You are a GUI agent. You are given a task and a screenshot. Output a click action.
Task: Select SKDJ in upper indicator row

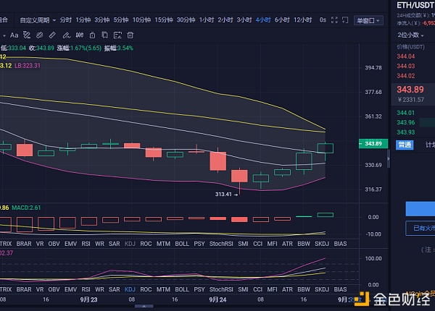coord(322,244)
